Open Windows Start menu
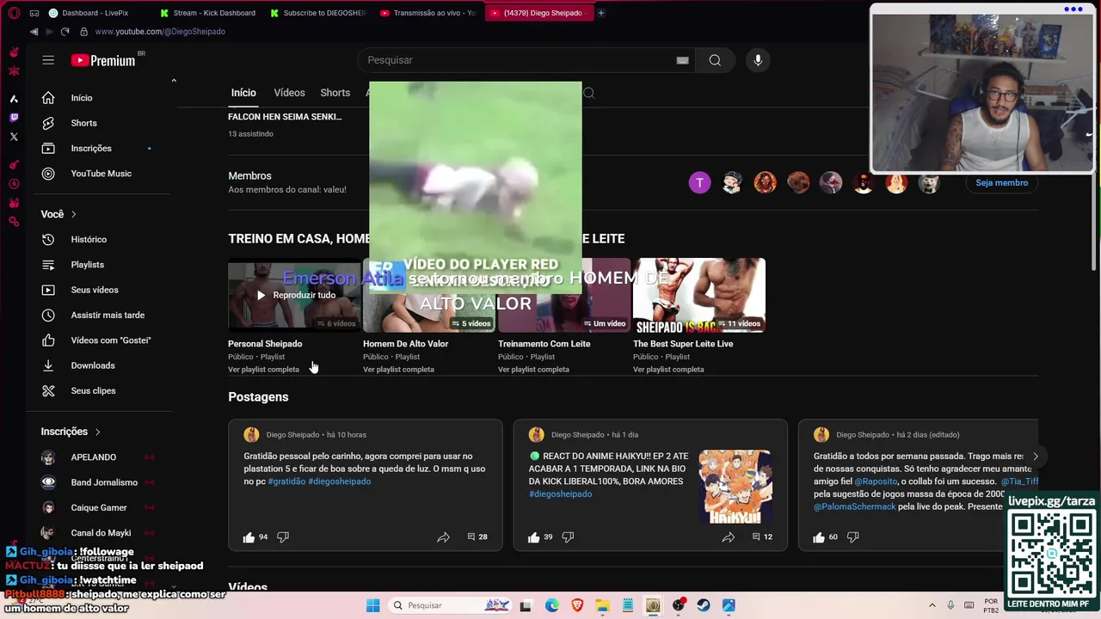This screenshot has width=1101, height=619. click(372, 605)
